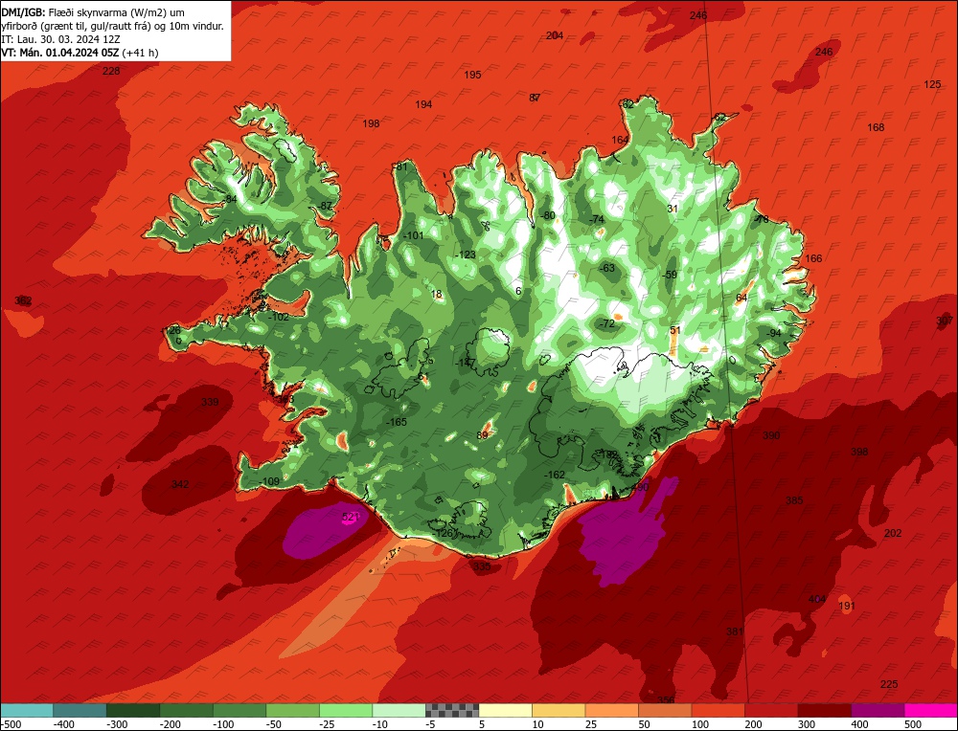The height and width of the screenshot is (731, 958).
Task: Click the value '-63' over northeast Iceland
Action: point(606,268)
